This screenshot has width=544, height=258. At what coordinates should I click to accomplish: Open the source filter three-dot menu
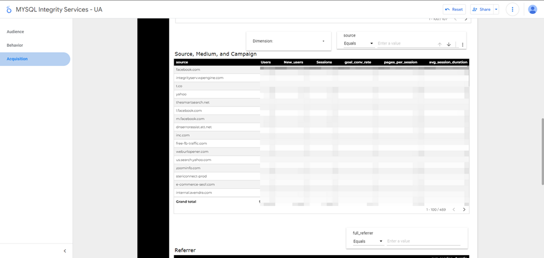462,45
